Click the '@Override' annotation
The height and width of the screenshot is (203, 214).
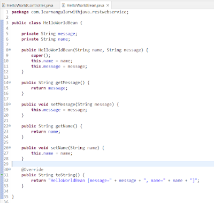click(33, 169)
